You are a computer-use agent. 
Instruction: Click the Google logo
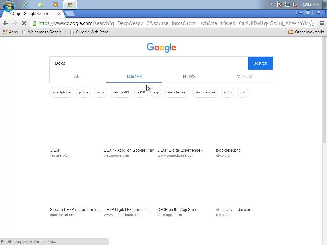tap(161, 48)
